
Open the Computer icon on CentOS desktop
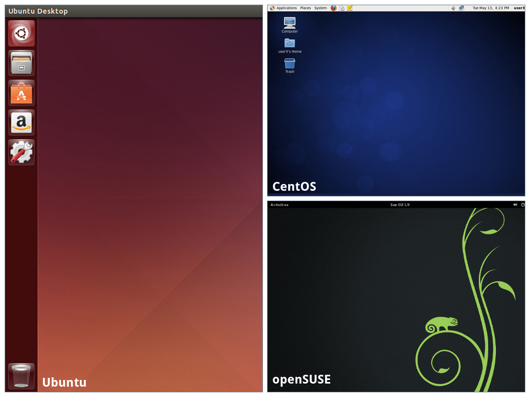pyautogui.click(x=289, y=23)
